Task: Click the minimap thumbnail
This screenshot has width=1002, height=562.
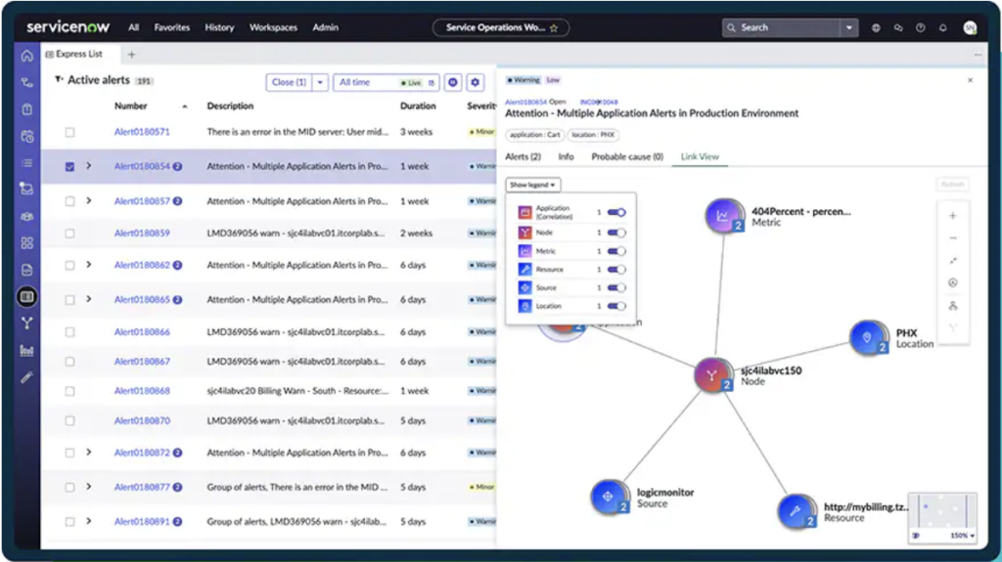Action: point(942,511)
